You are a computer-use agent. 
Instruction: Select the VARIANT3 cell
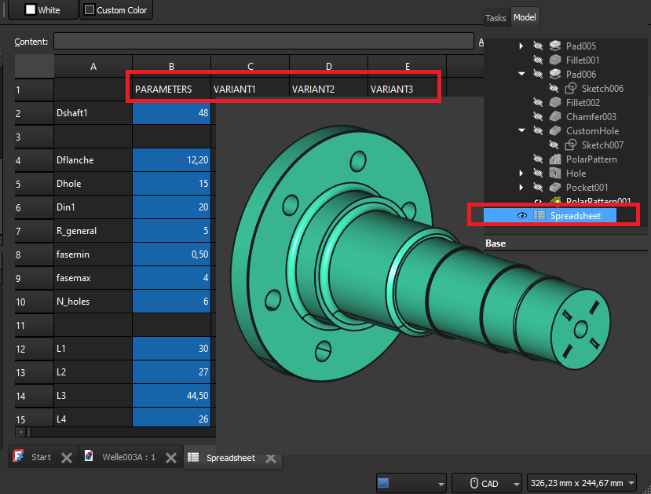(x=407, y=90)
